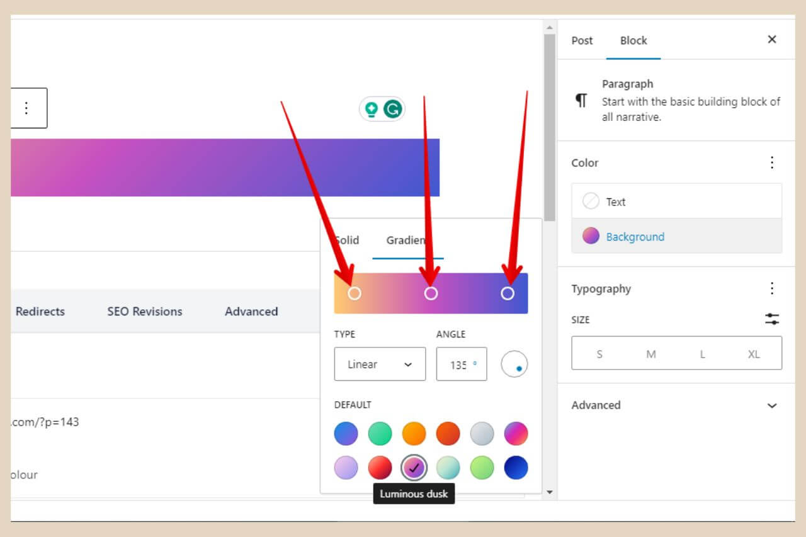Open the block options three-dot menu
This screenshot has height=537, width=806.
(26, 108)
